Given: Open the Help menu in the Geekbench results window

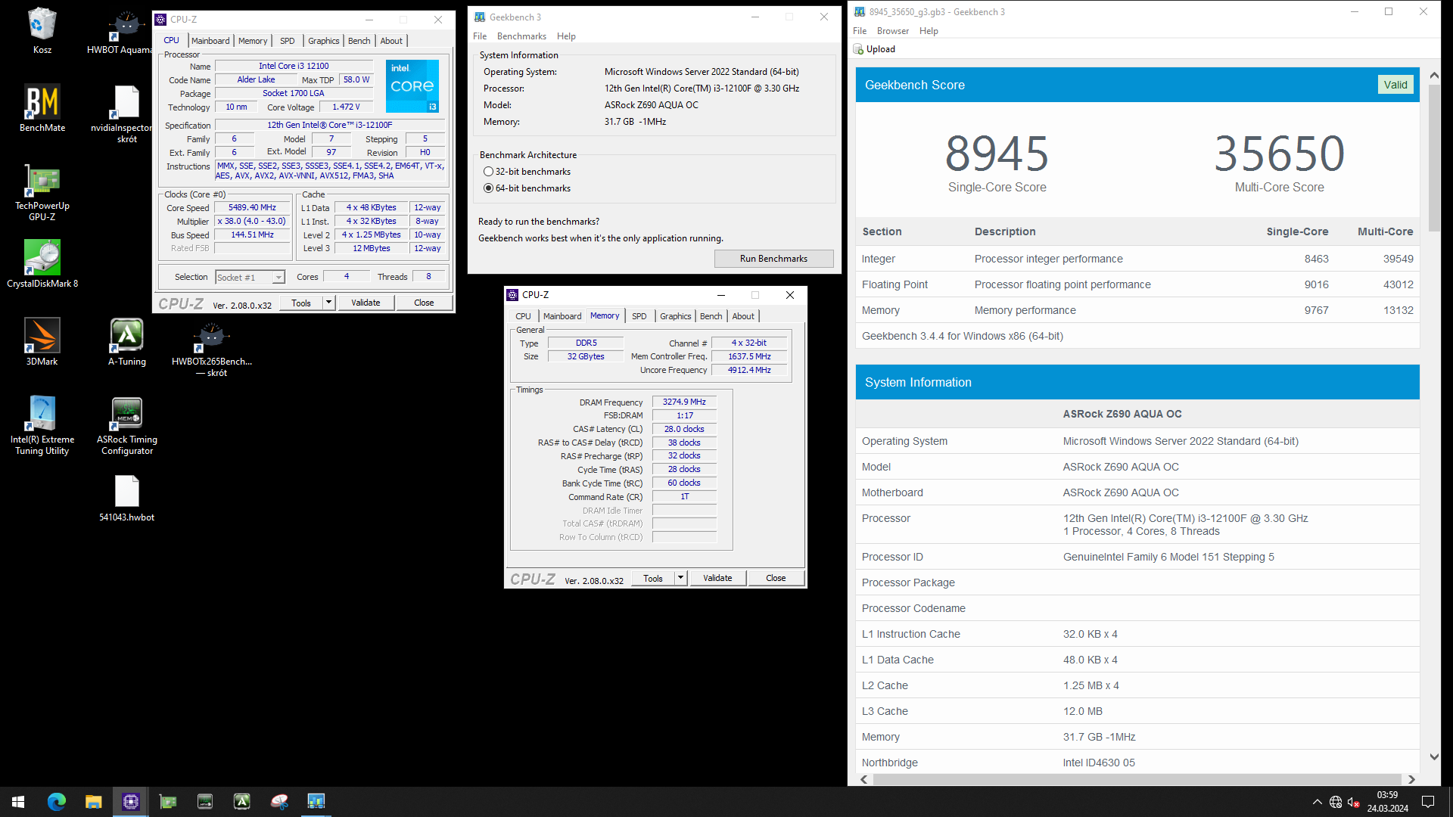Looking at the screenshot, I should coord(929,31).
